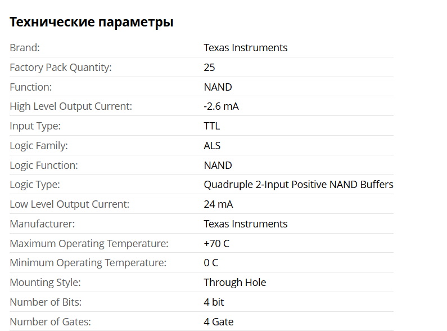The image size is (447, 331).
Task: Click the "Minimum Operating Temperature:" label
Action: [88, 263]
